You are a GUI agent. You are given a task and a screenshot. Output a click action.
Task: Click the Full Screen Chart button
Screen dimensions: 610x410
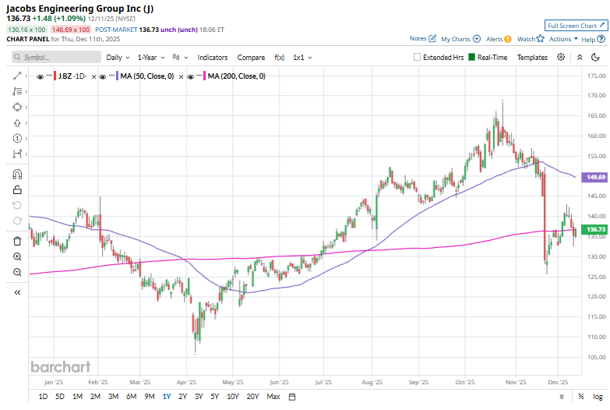pos(575,26)
